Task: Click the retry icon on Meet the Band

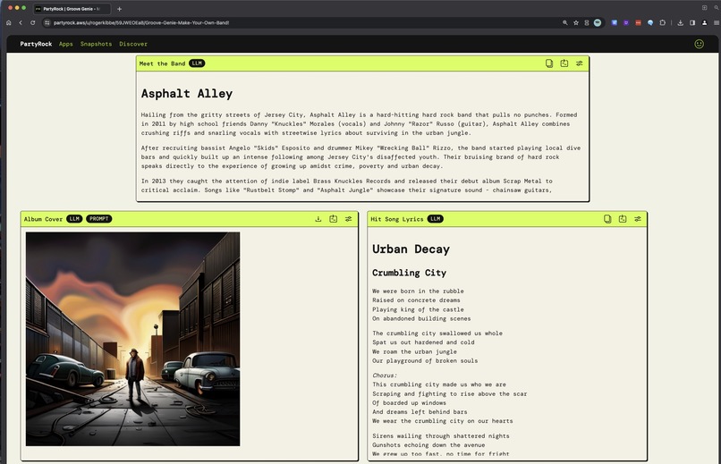Action: coord(564,63)
